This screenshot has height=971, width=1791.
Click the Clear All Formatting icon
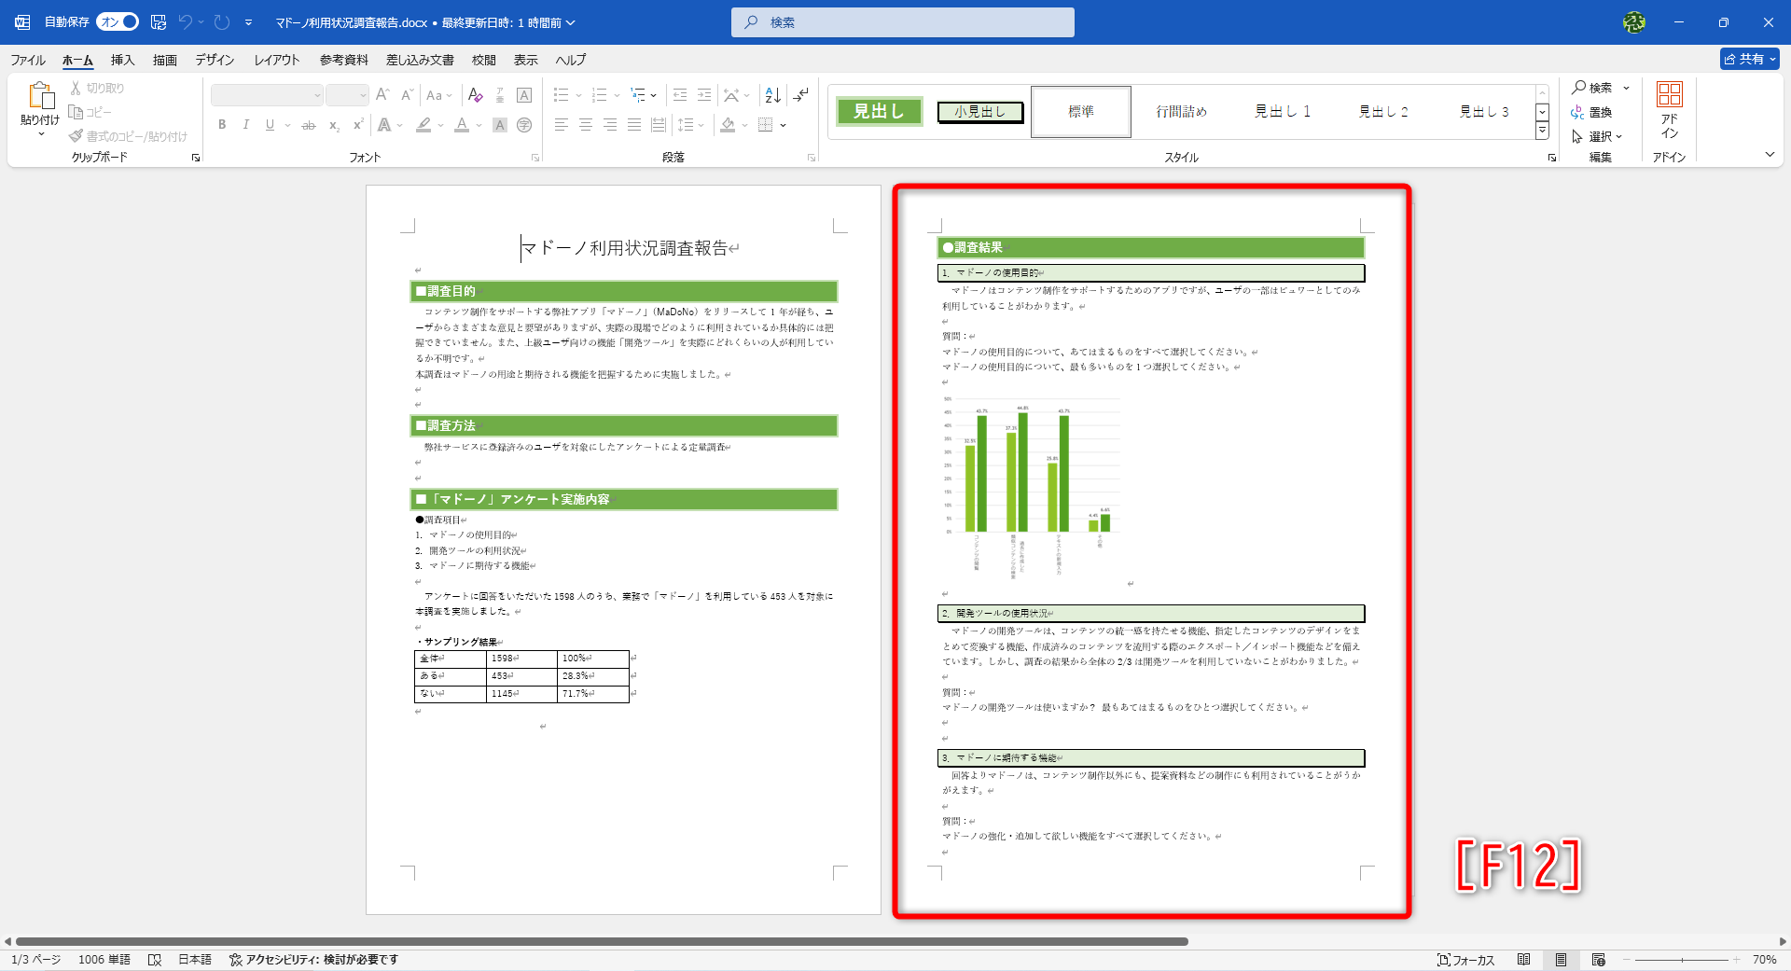474,94
